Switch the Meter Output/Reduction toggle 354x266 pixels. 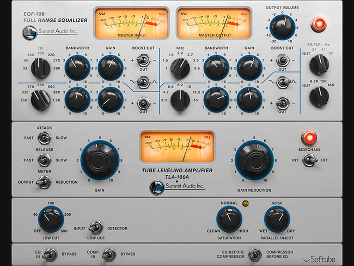[x=44, y=182]
